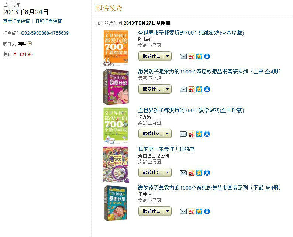This screenshot has width=293, height=237.
Task: Click 查看订单详情 link
Action: pyautogui.click(x=17, y=21)
